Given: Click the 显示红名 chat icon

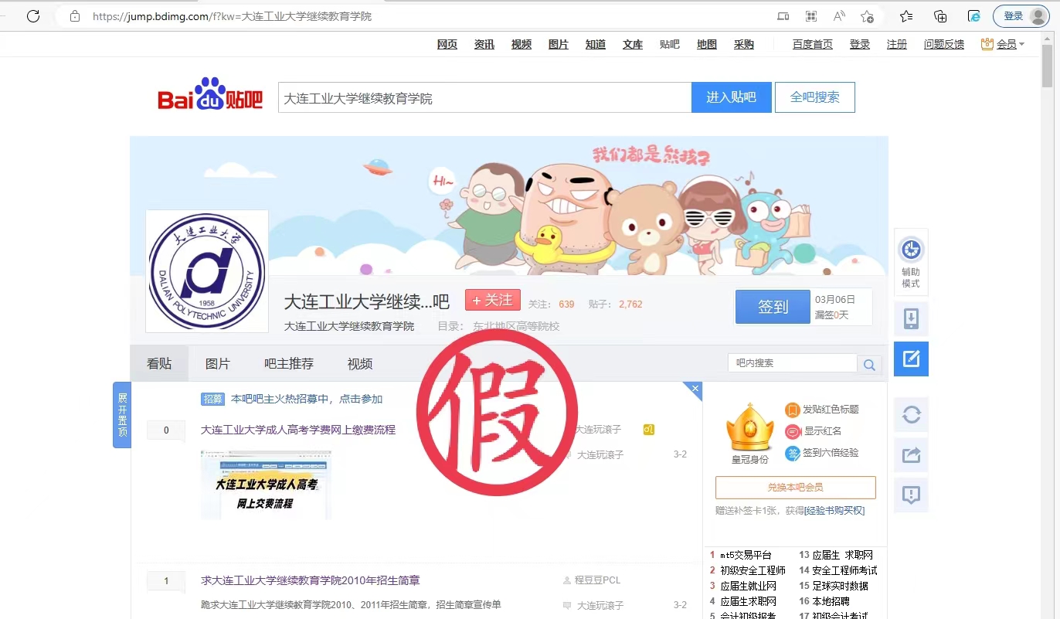Looking at the screenshot, I should 792,431.
